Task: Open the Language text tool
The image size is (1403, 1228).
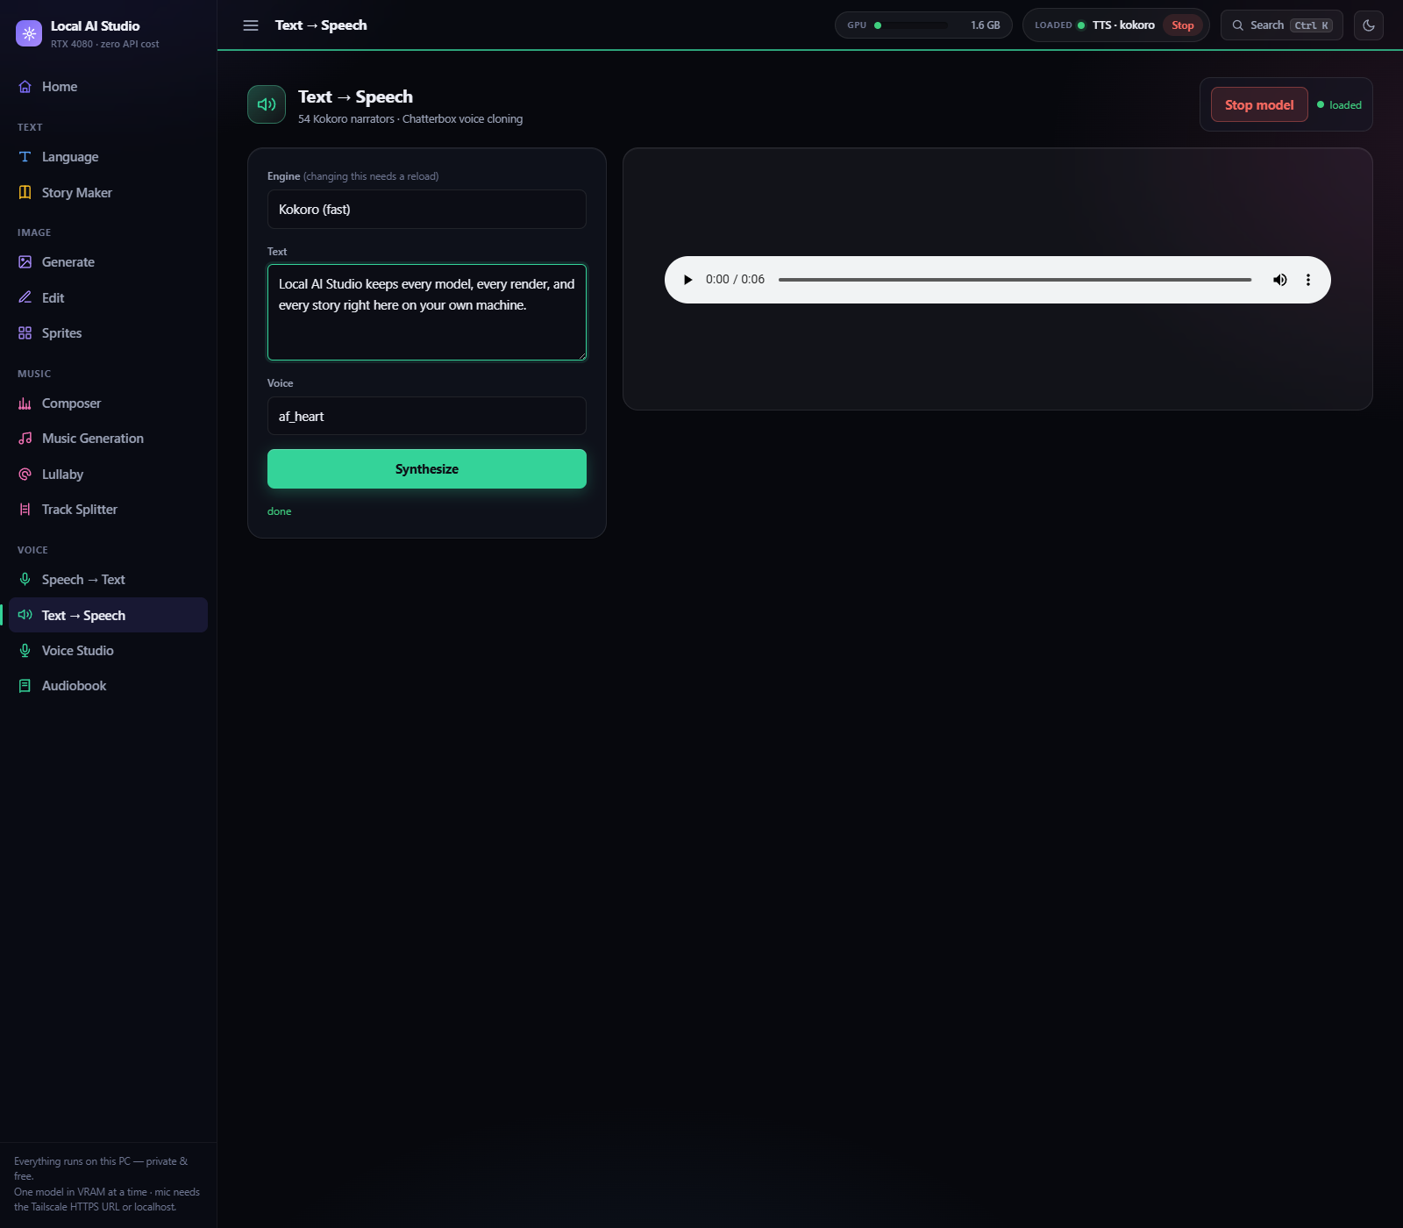Action: [x=108, y=157]
